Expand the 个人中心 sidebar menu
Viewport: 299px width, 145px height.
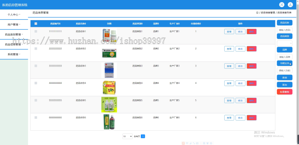14,15
